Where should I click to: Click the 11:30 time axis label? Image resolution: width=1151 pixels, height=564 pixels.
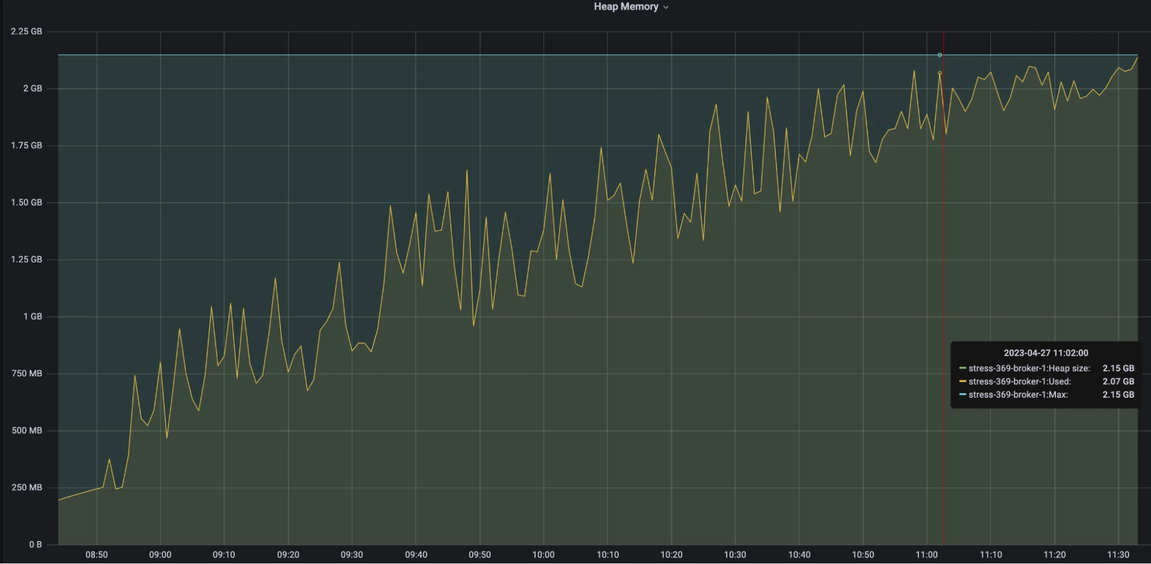click(x=1118, y=555)
